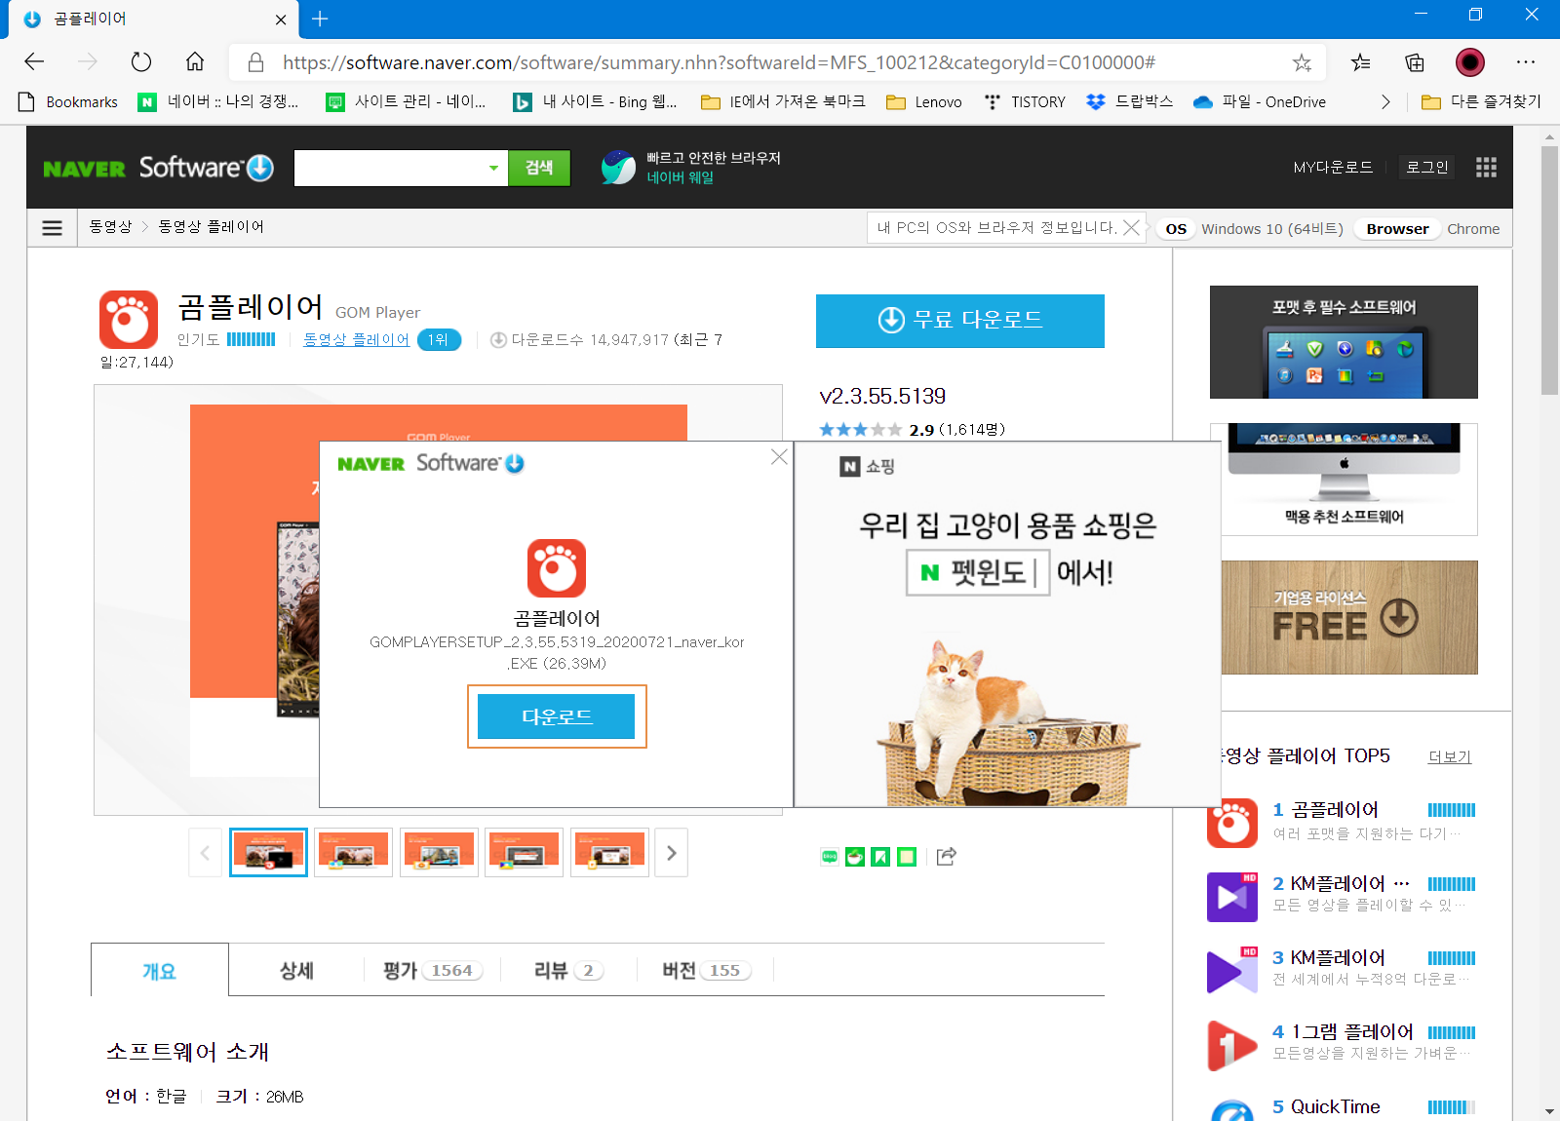Image resolution: width=1560 pixels, height=1121 pixels.
Task: Share via the Naver blog icon
Action: coord(830,857)
